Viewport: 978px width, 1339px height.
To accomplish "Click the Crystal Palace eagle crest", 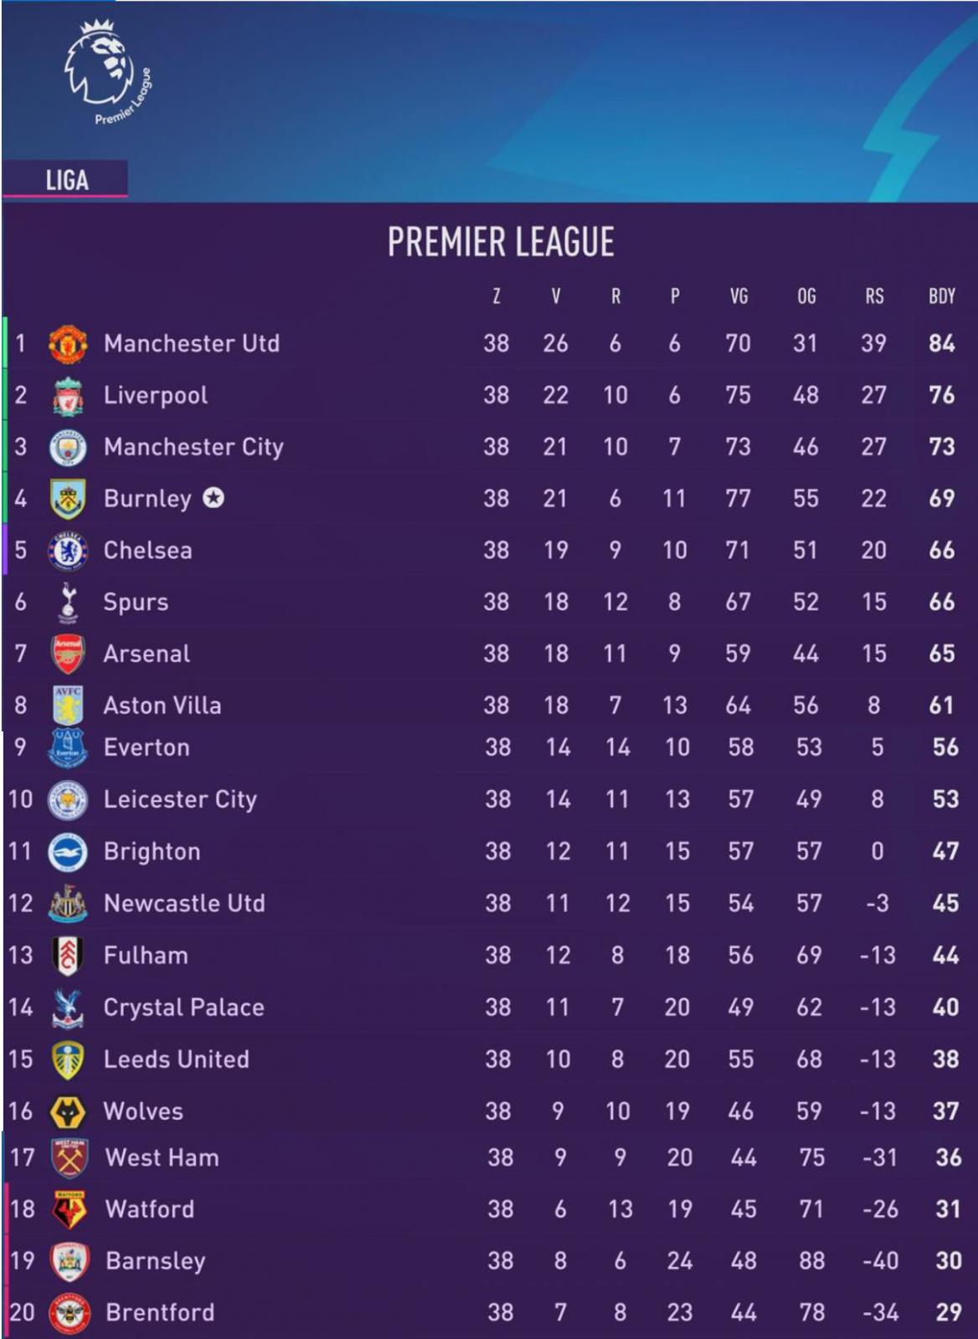I will pyautogui.click(x=68, y=1008).
